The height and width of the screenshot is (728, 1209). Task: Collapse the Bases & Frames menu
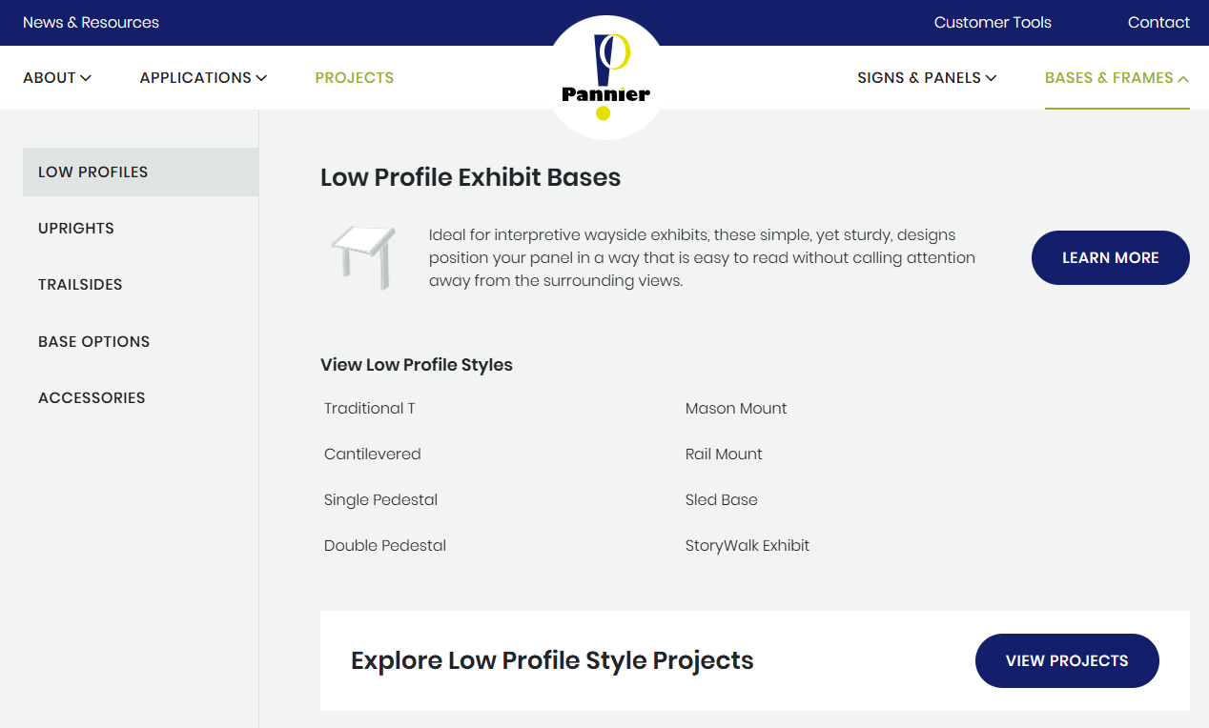(1117, 78)
